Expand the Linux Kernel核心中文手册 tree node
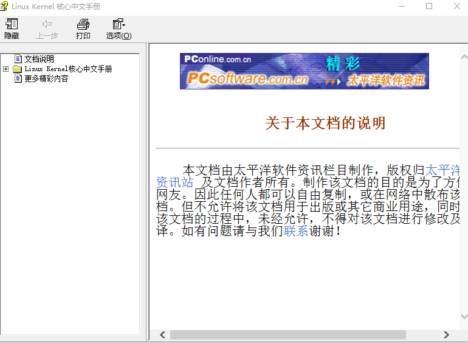This screenshot has height=343, width=468. tap(6, 69)
